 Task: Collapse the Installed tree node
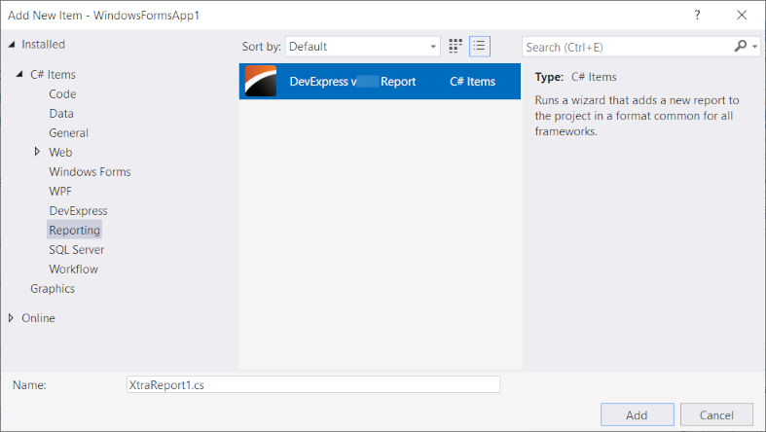pyautogui.click(x=12, y=44)
